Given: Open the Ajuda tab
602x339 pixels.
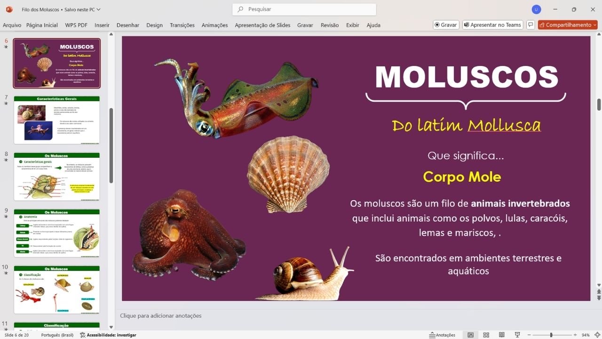Looking at the screenshot, I should 373,25.
